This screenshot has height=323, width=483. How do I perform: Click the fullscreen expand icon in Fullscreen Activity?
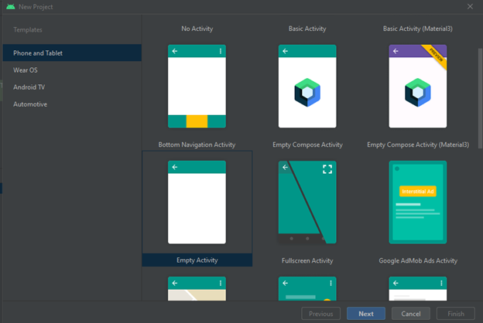[x=327, y=169]
